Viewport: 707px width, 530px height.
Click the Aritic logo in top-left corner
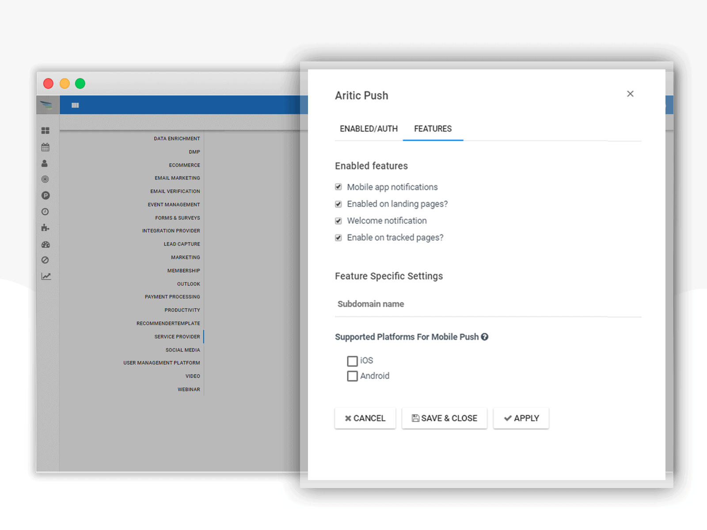[46, 105]
